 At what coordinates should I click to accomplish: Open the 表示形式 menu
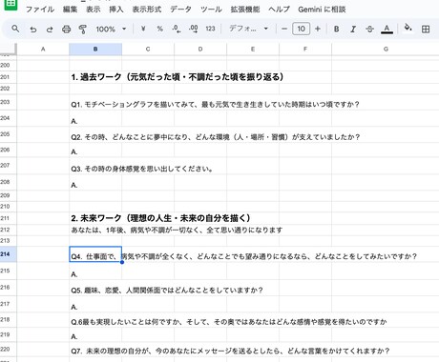coord(147,10)
